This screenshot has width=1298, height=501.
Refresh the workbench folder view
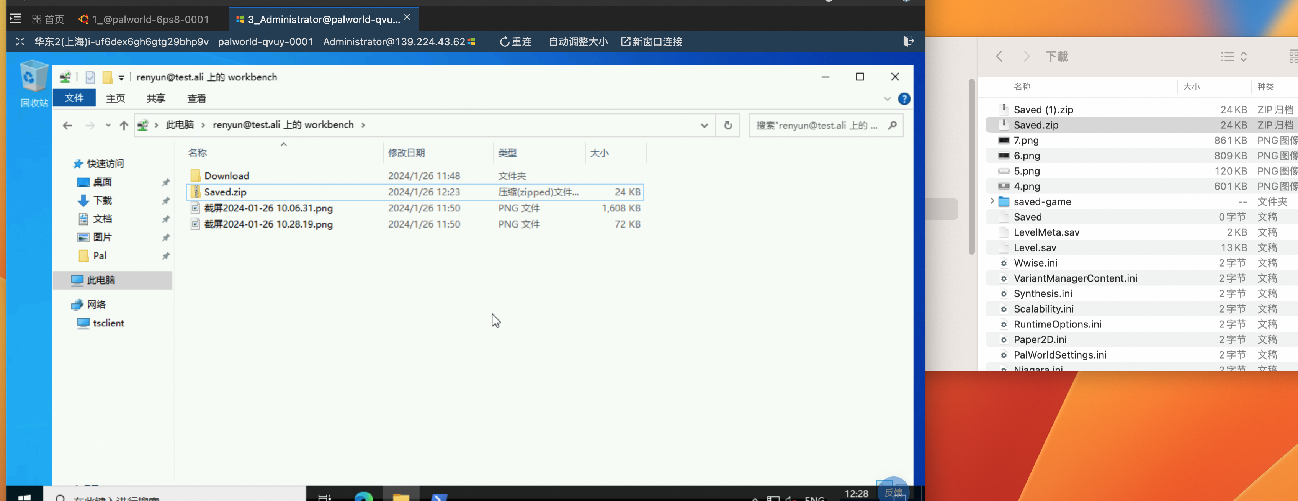727,126
